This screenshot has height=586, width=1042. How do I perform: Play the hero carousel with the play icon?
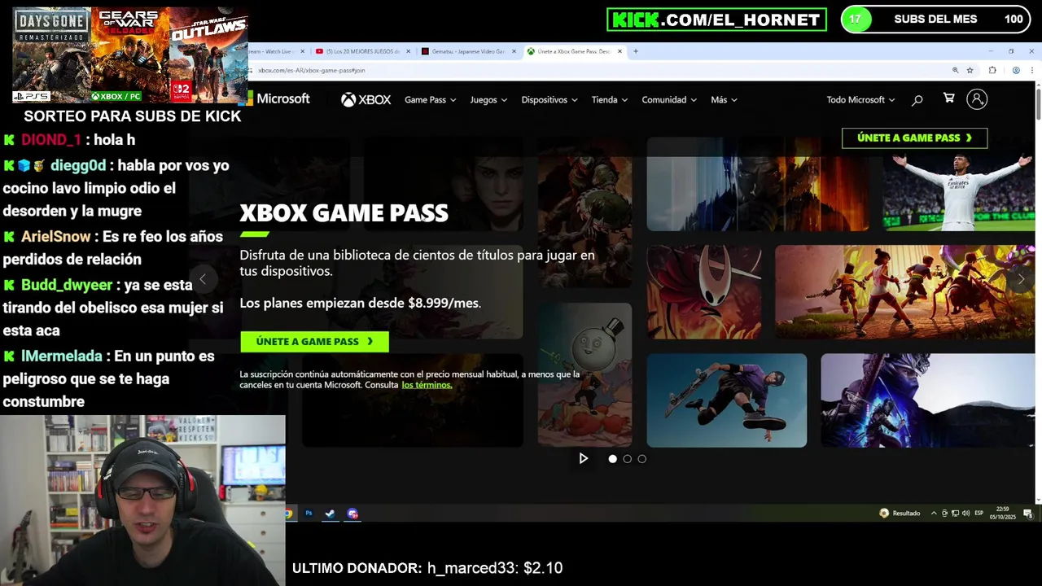pos(583,459)
